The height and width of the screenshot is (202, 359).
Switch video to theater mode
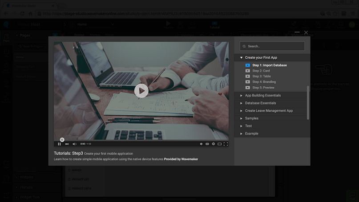click(219, 144)
